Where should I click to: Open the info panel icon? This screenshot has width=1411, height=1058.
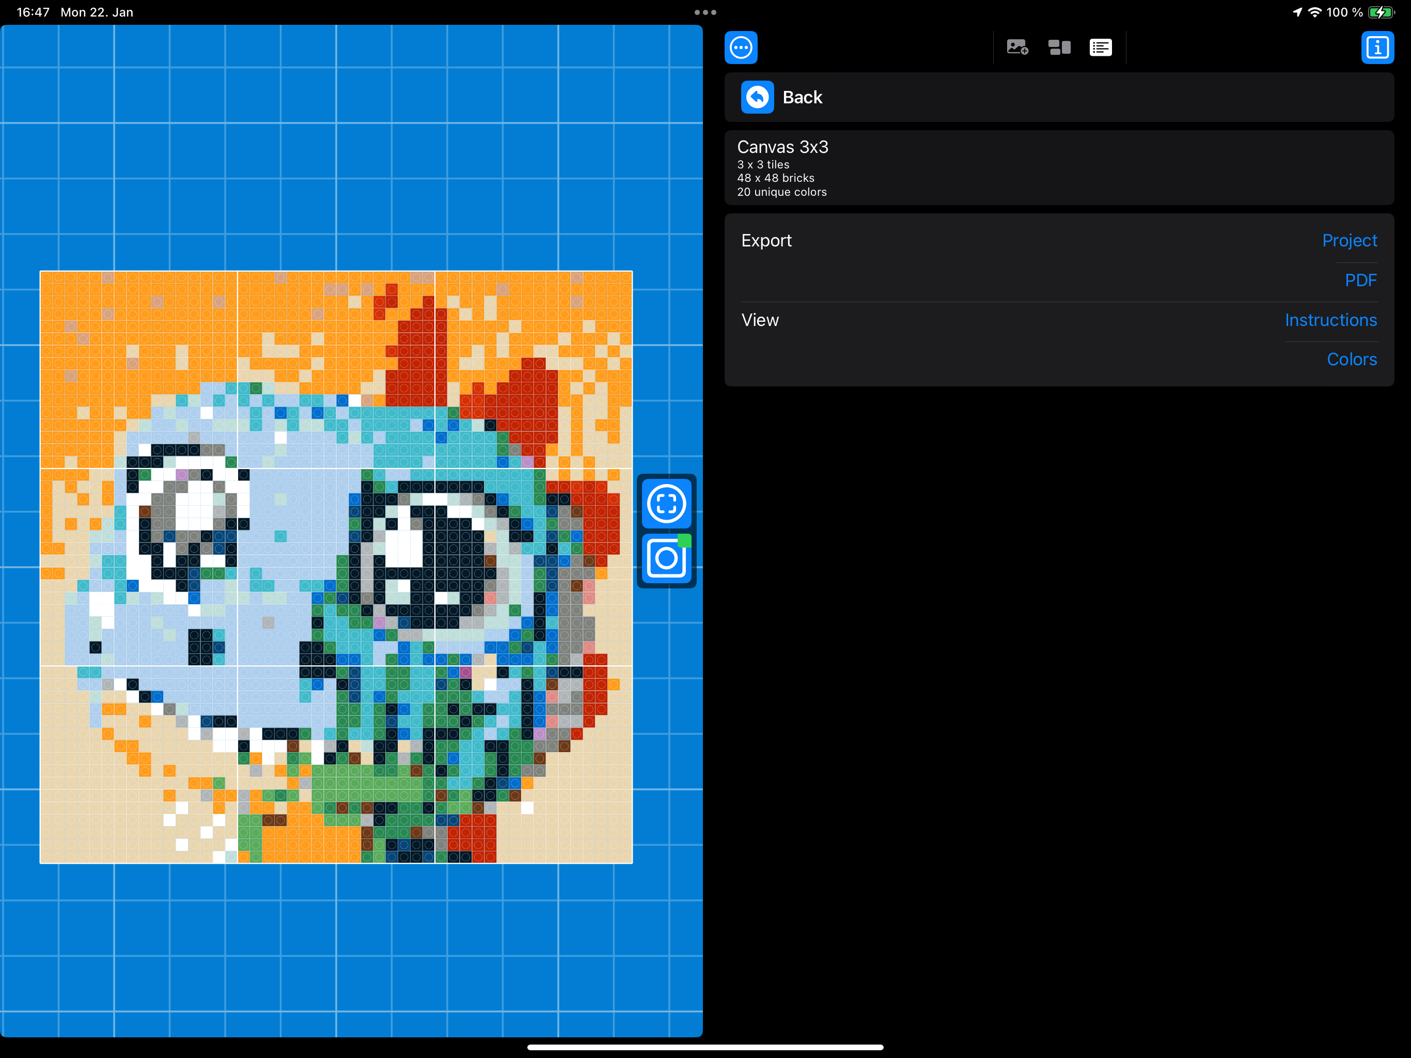1377,47
